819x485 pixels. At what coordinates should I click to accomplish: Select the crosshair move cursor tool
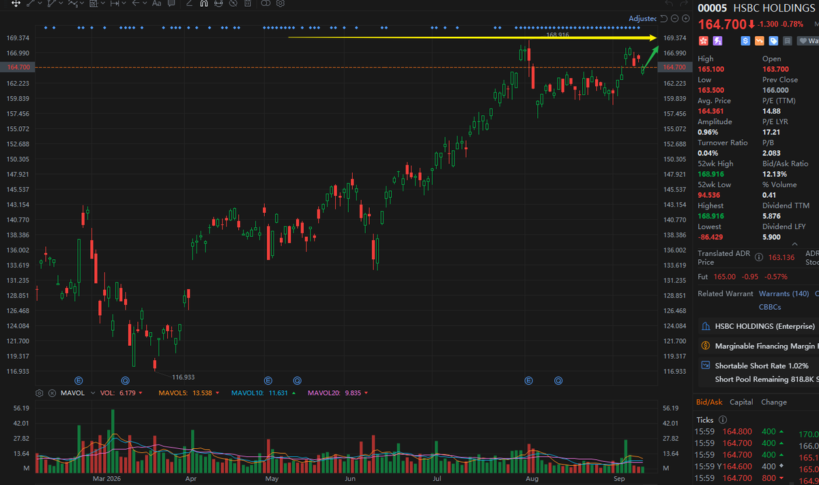(x=16, y=3)
